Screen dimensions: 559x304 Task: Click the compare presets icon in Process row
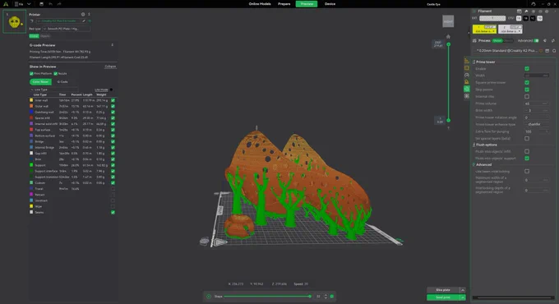coord(553,40)
